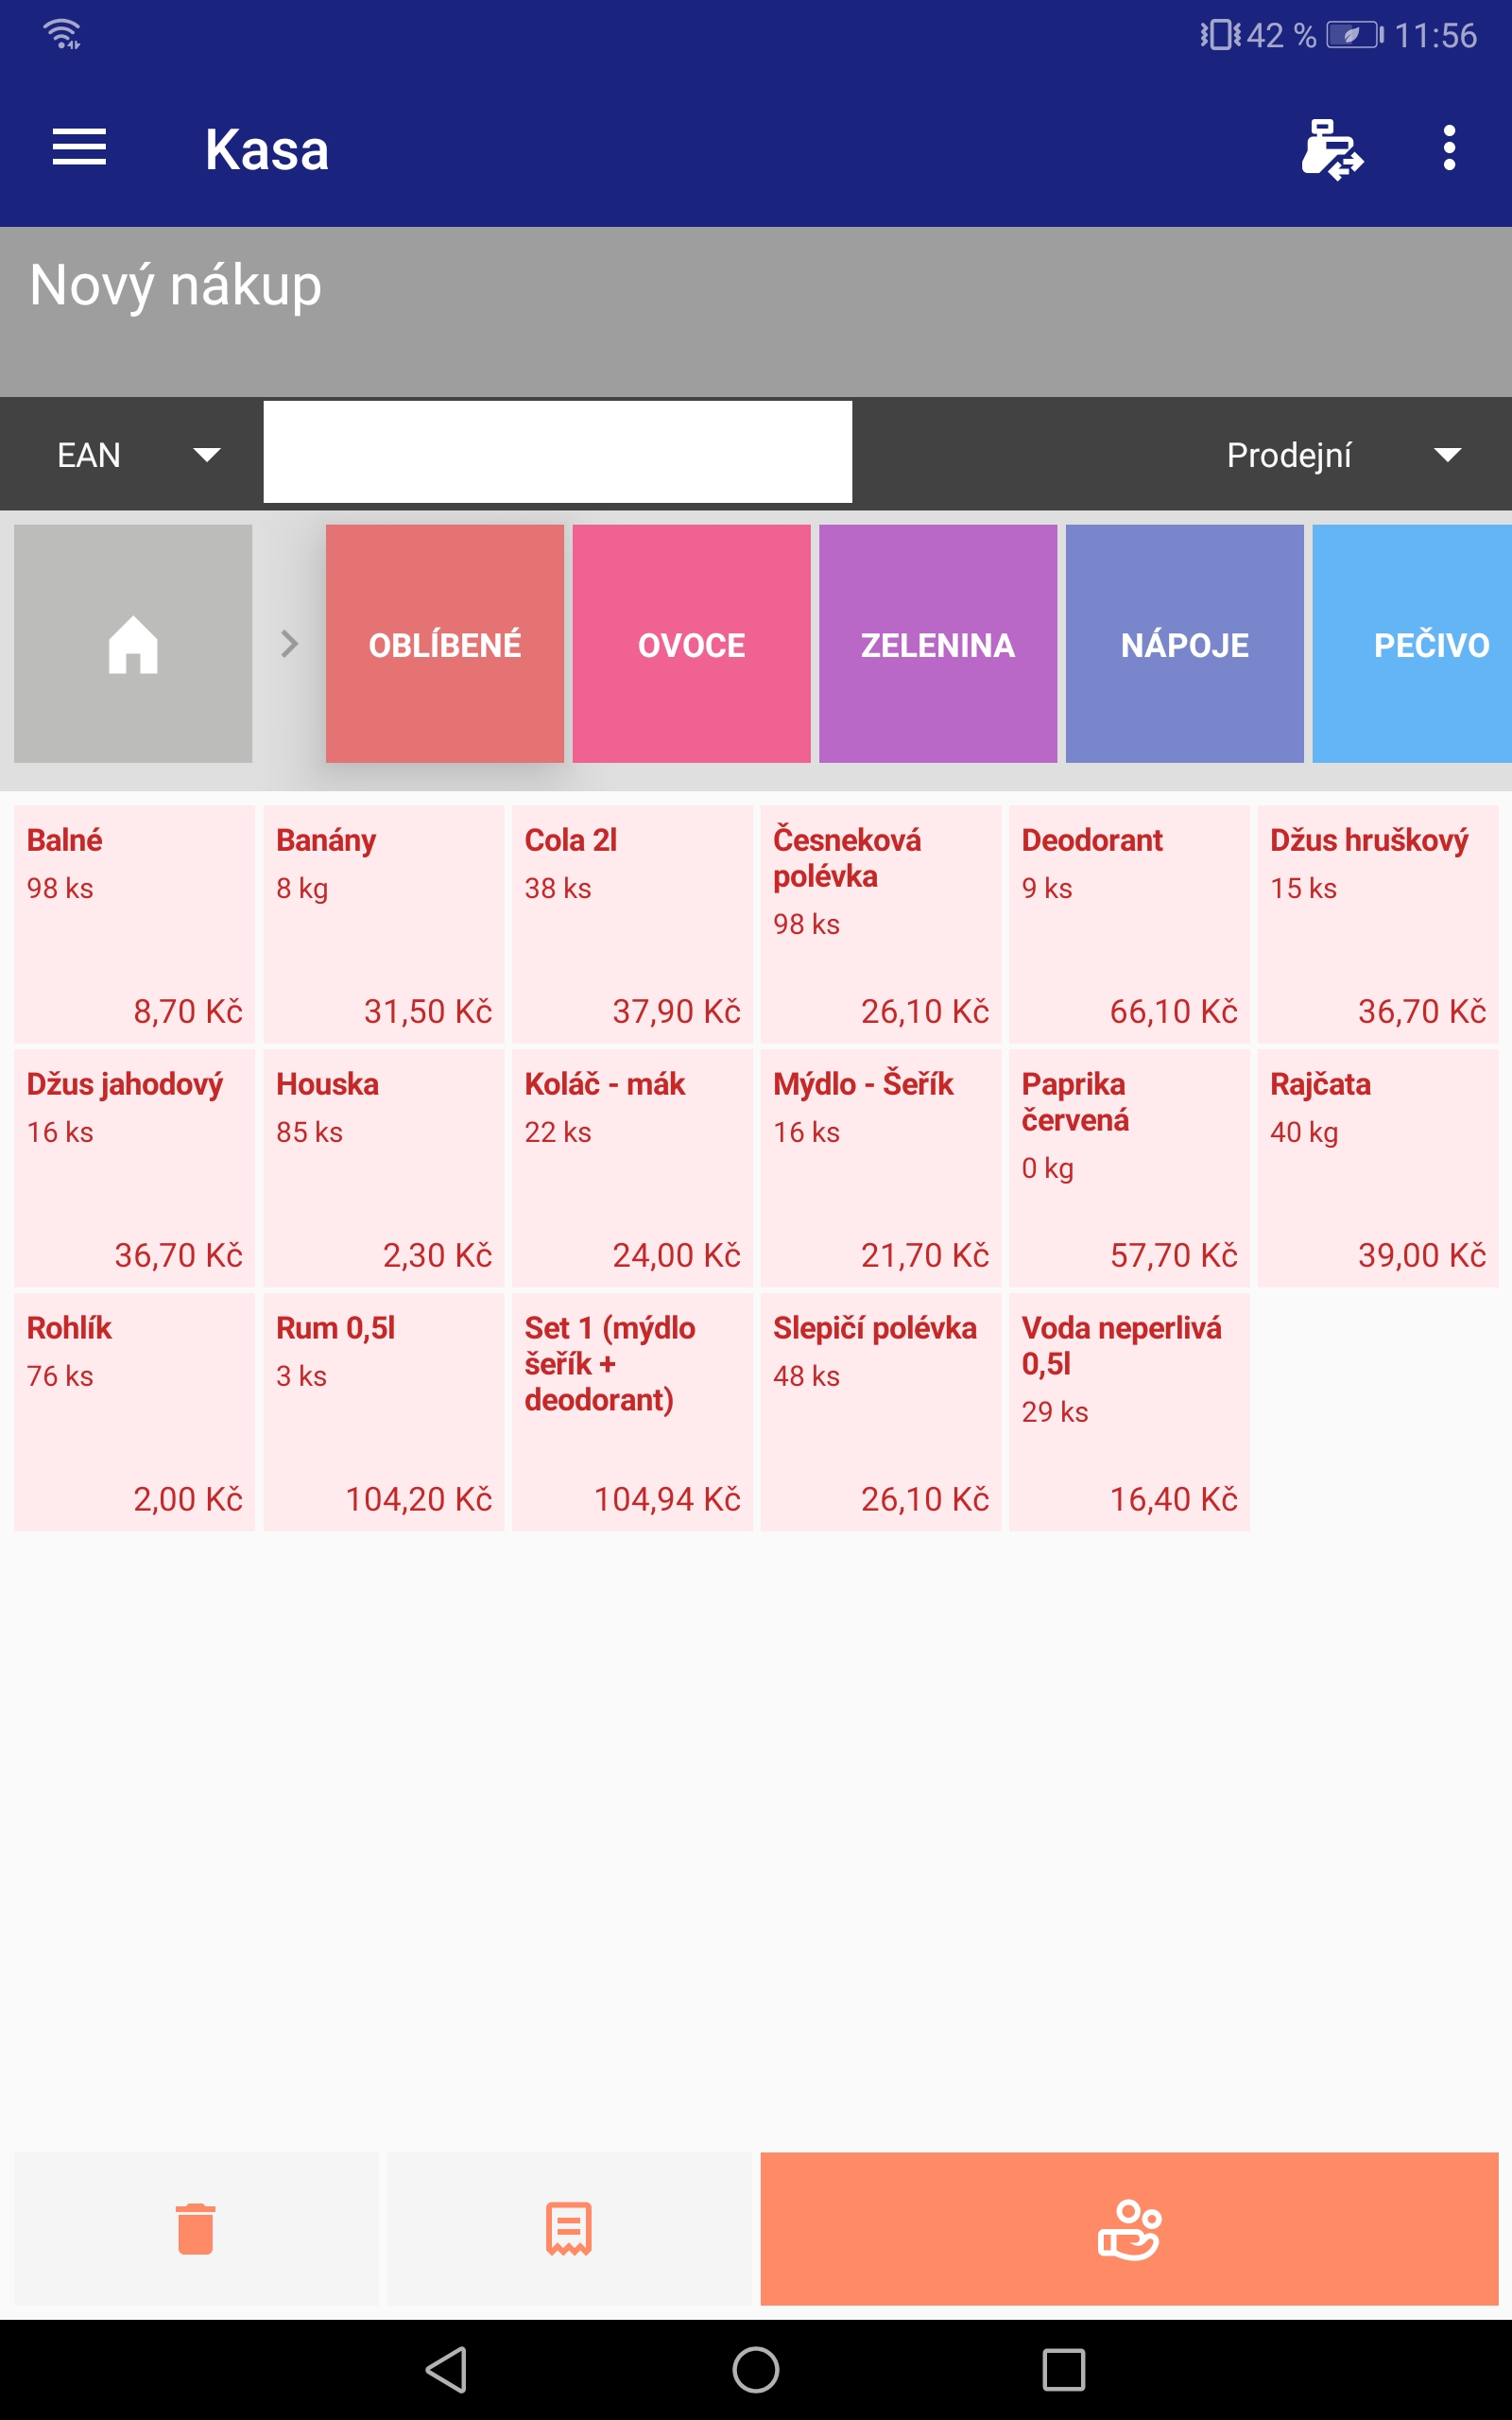The height and width of the screenshot is (2420, 1512).
Task: Tap the Android recent apps square
Action: click(1063, 2369)
